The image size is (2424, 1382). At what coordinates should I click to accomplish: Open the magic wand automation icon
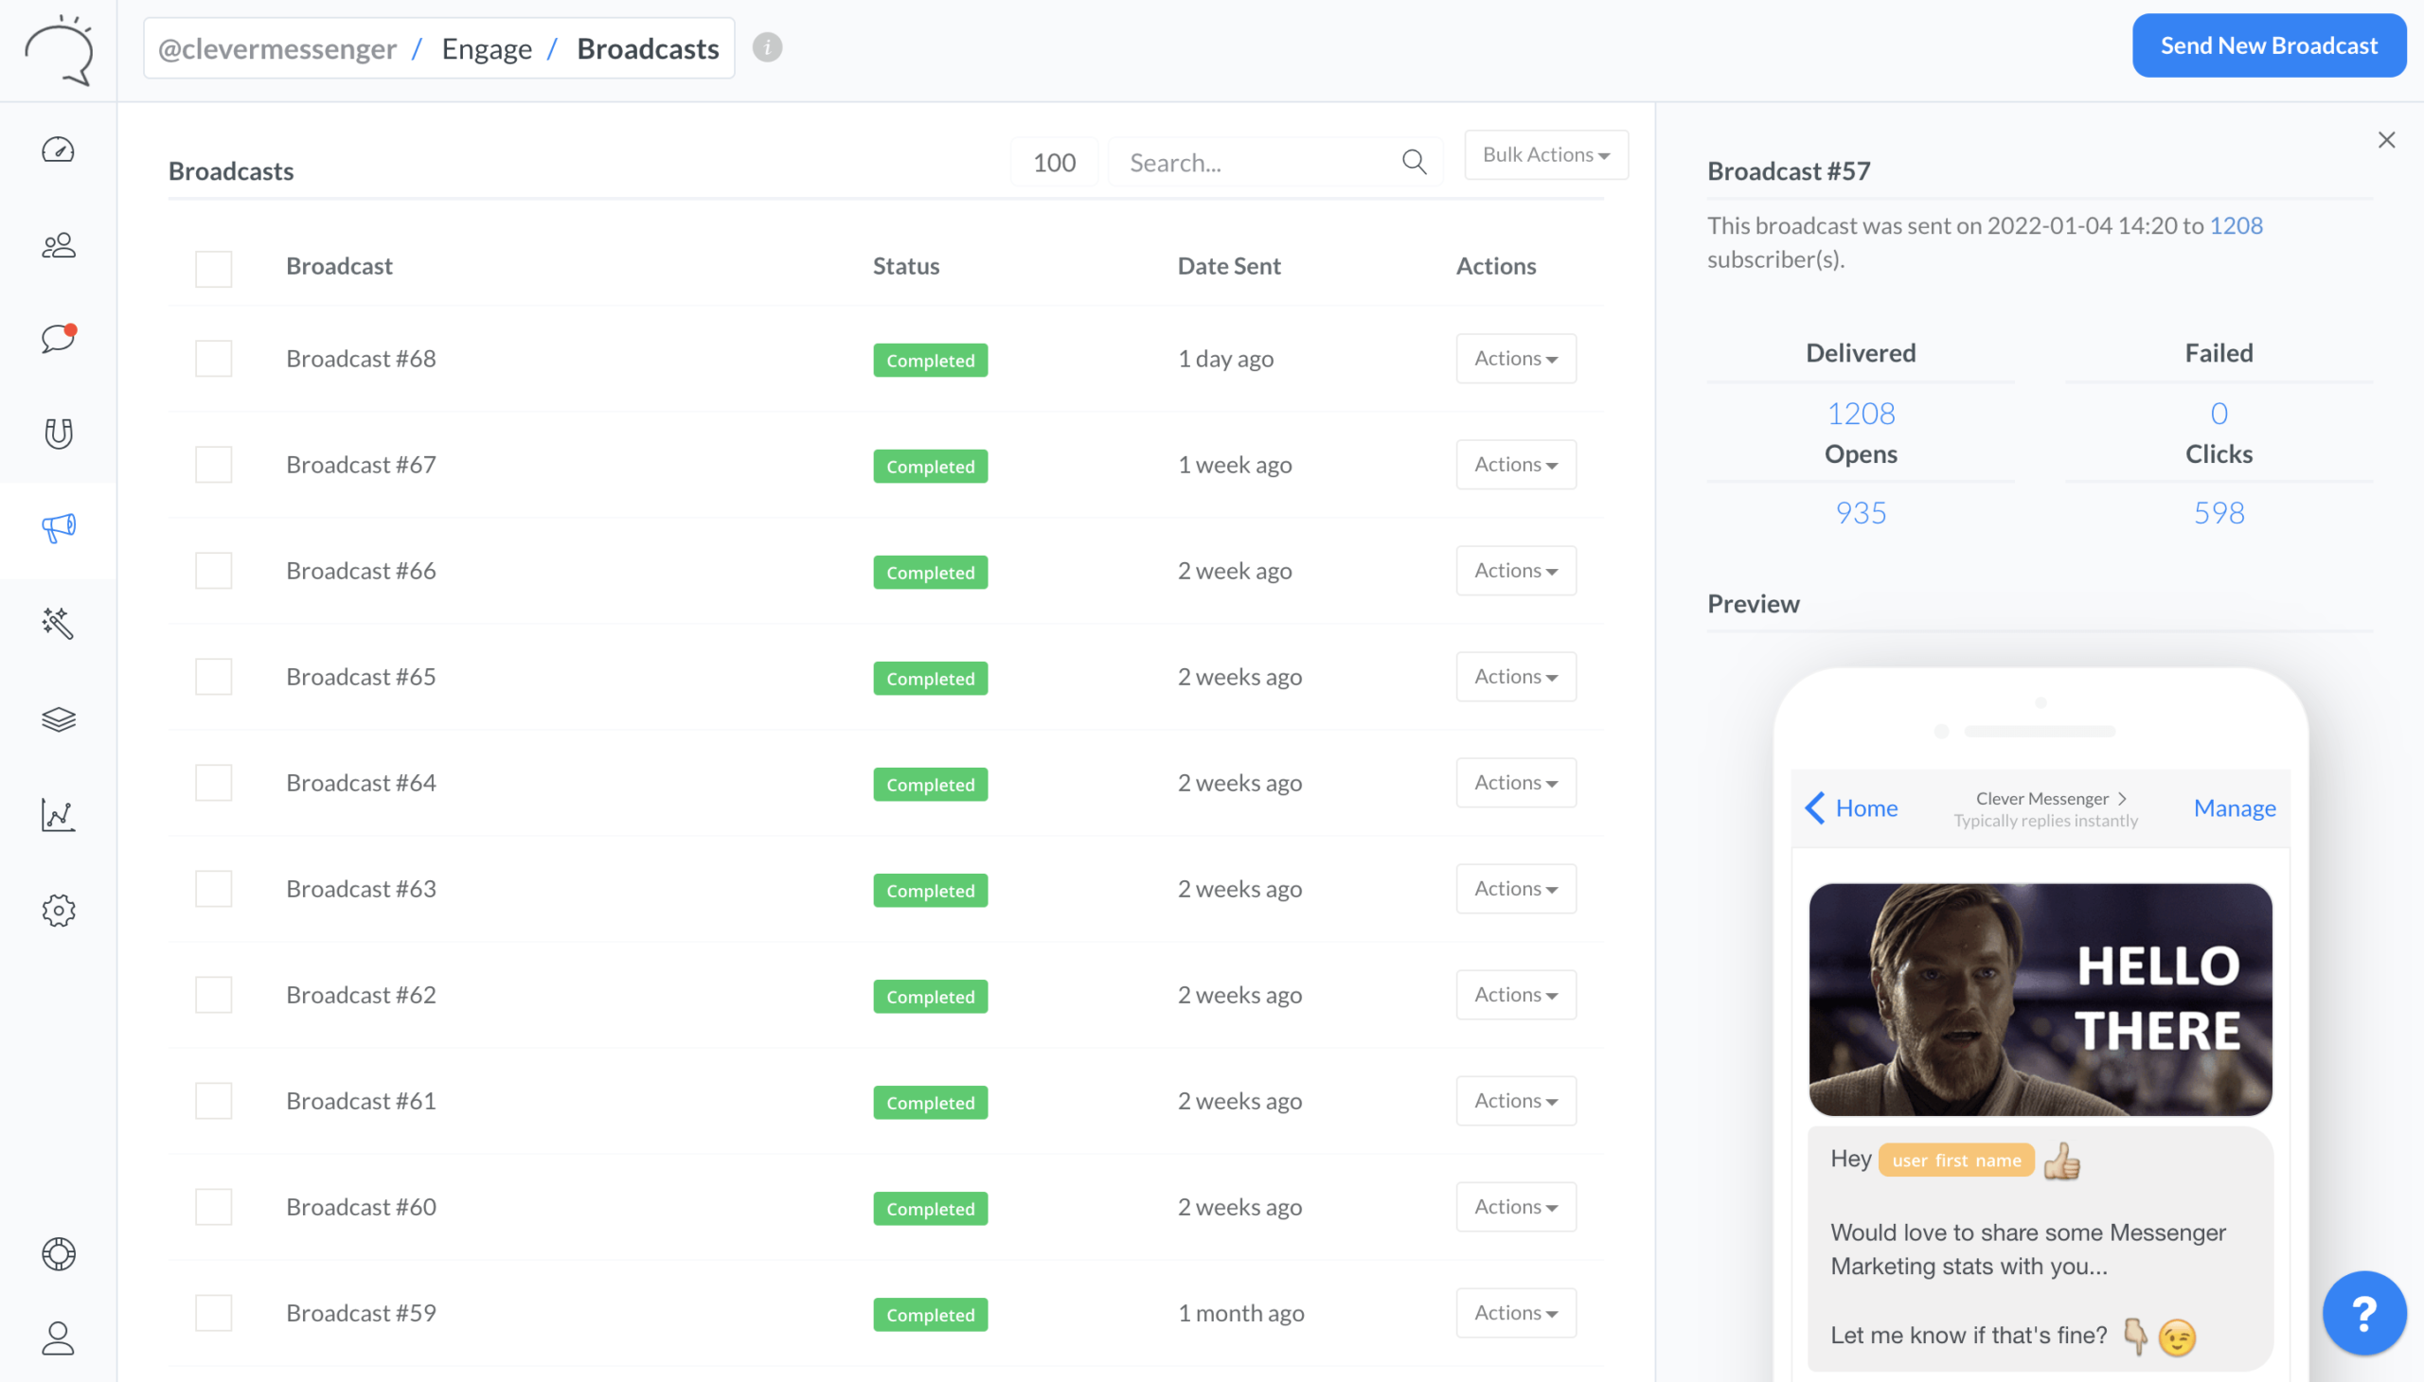(58, 624)
